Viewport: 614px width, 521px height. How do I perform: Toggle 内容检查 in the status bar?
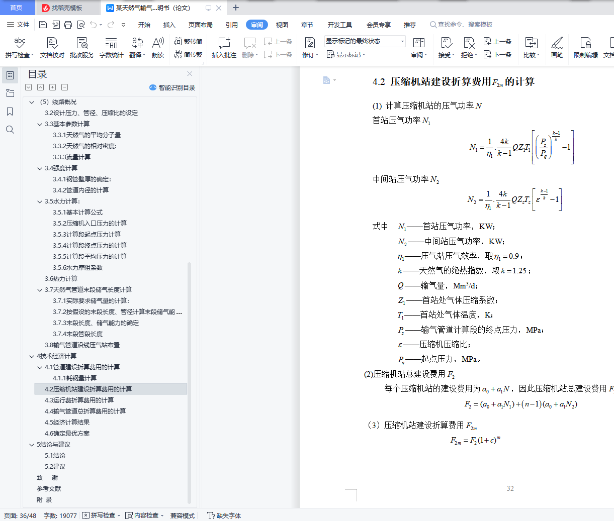point(145,515)
